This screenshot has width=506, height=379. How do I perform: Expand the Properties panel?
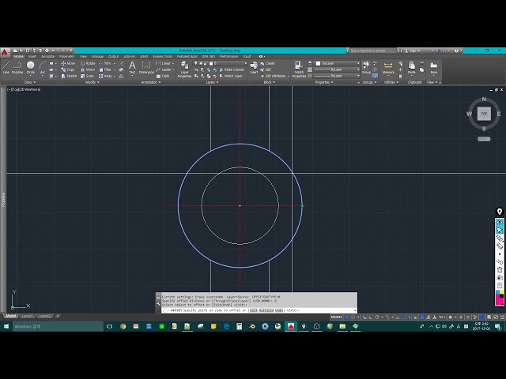click(323, 82)
